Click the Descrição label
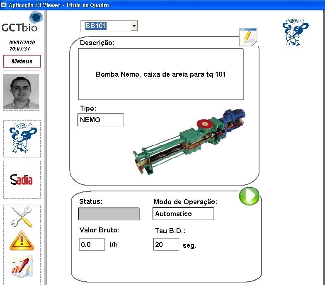 (97, 43)
